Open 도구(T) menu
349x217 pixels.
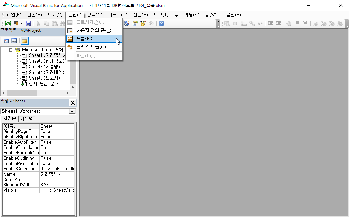click(x=161, y=15)
